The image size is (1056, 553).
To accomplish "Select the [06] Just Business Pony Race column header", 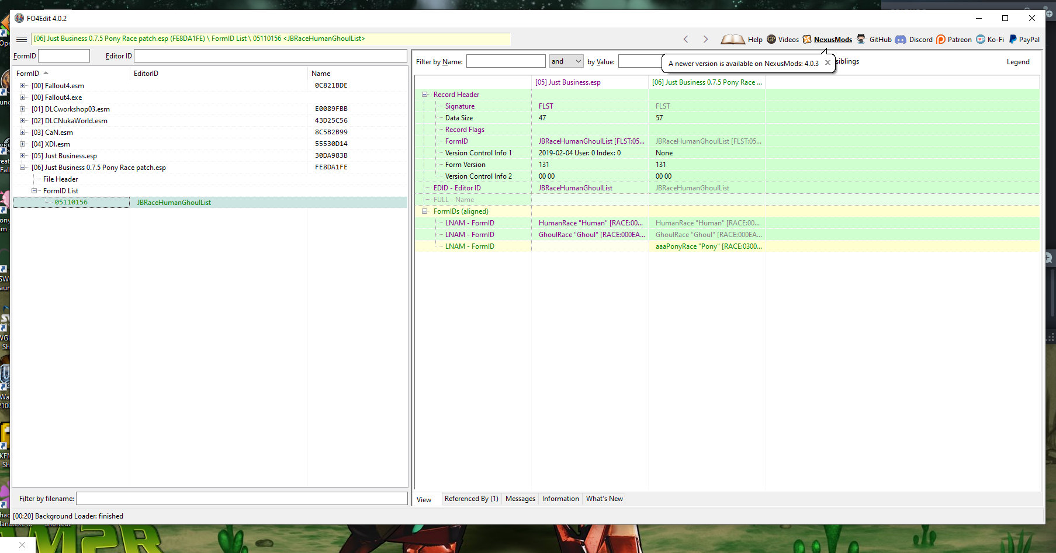I will tap(707, 82).
